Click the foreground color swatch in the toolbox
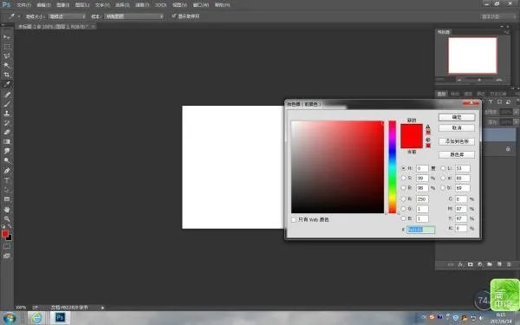 pyautogui.click(x=5, y=234)
